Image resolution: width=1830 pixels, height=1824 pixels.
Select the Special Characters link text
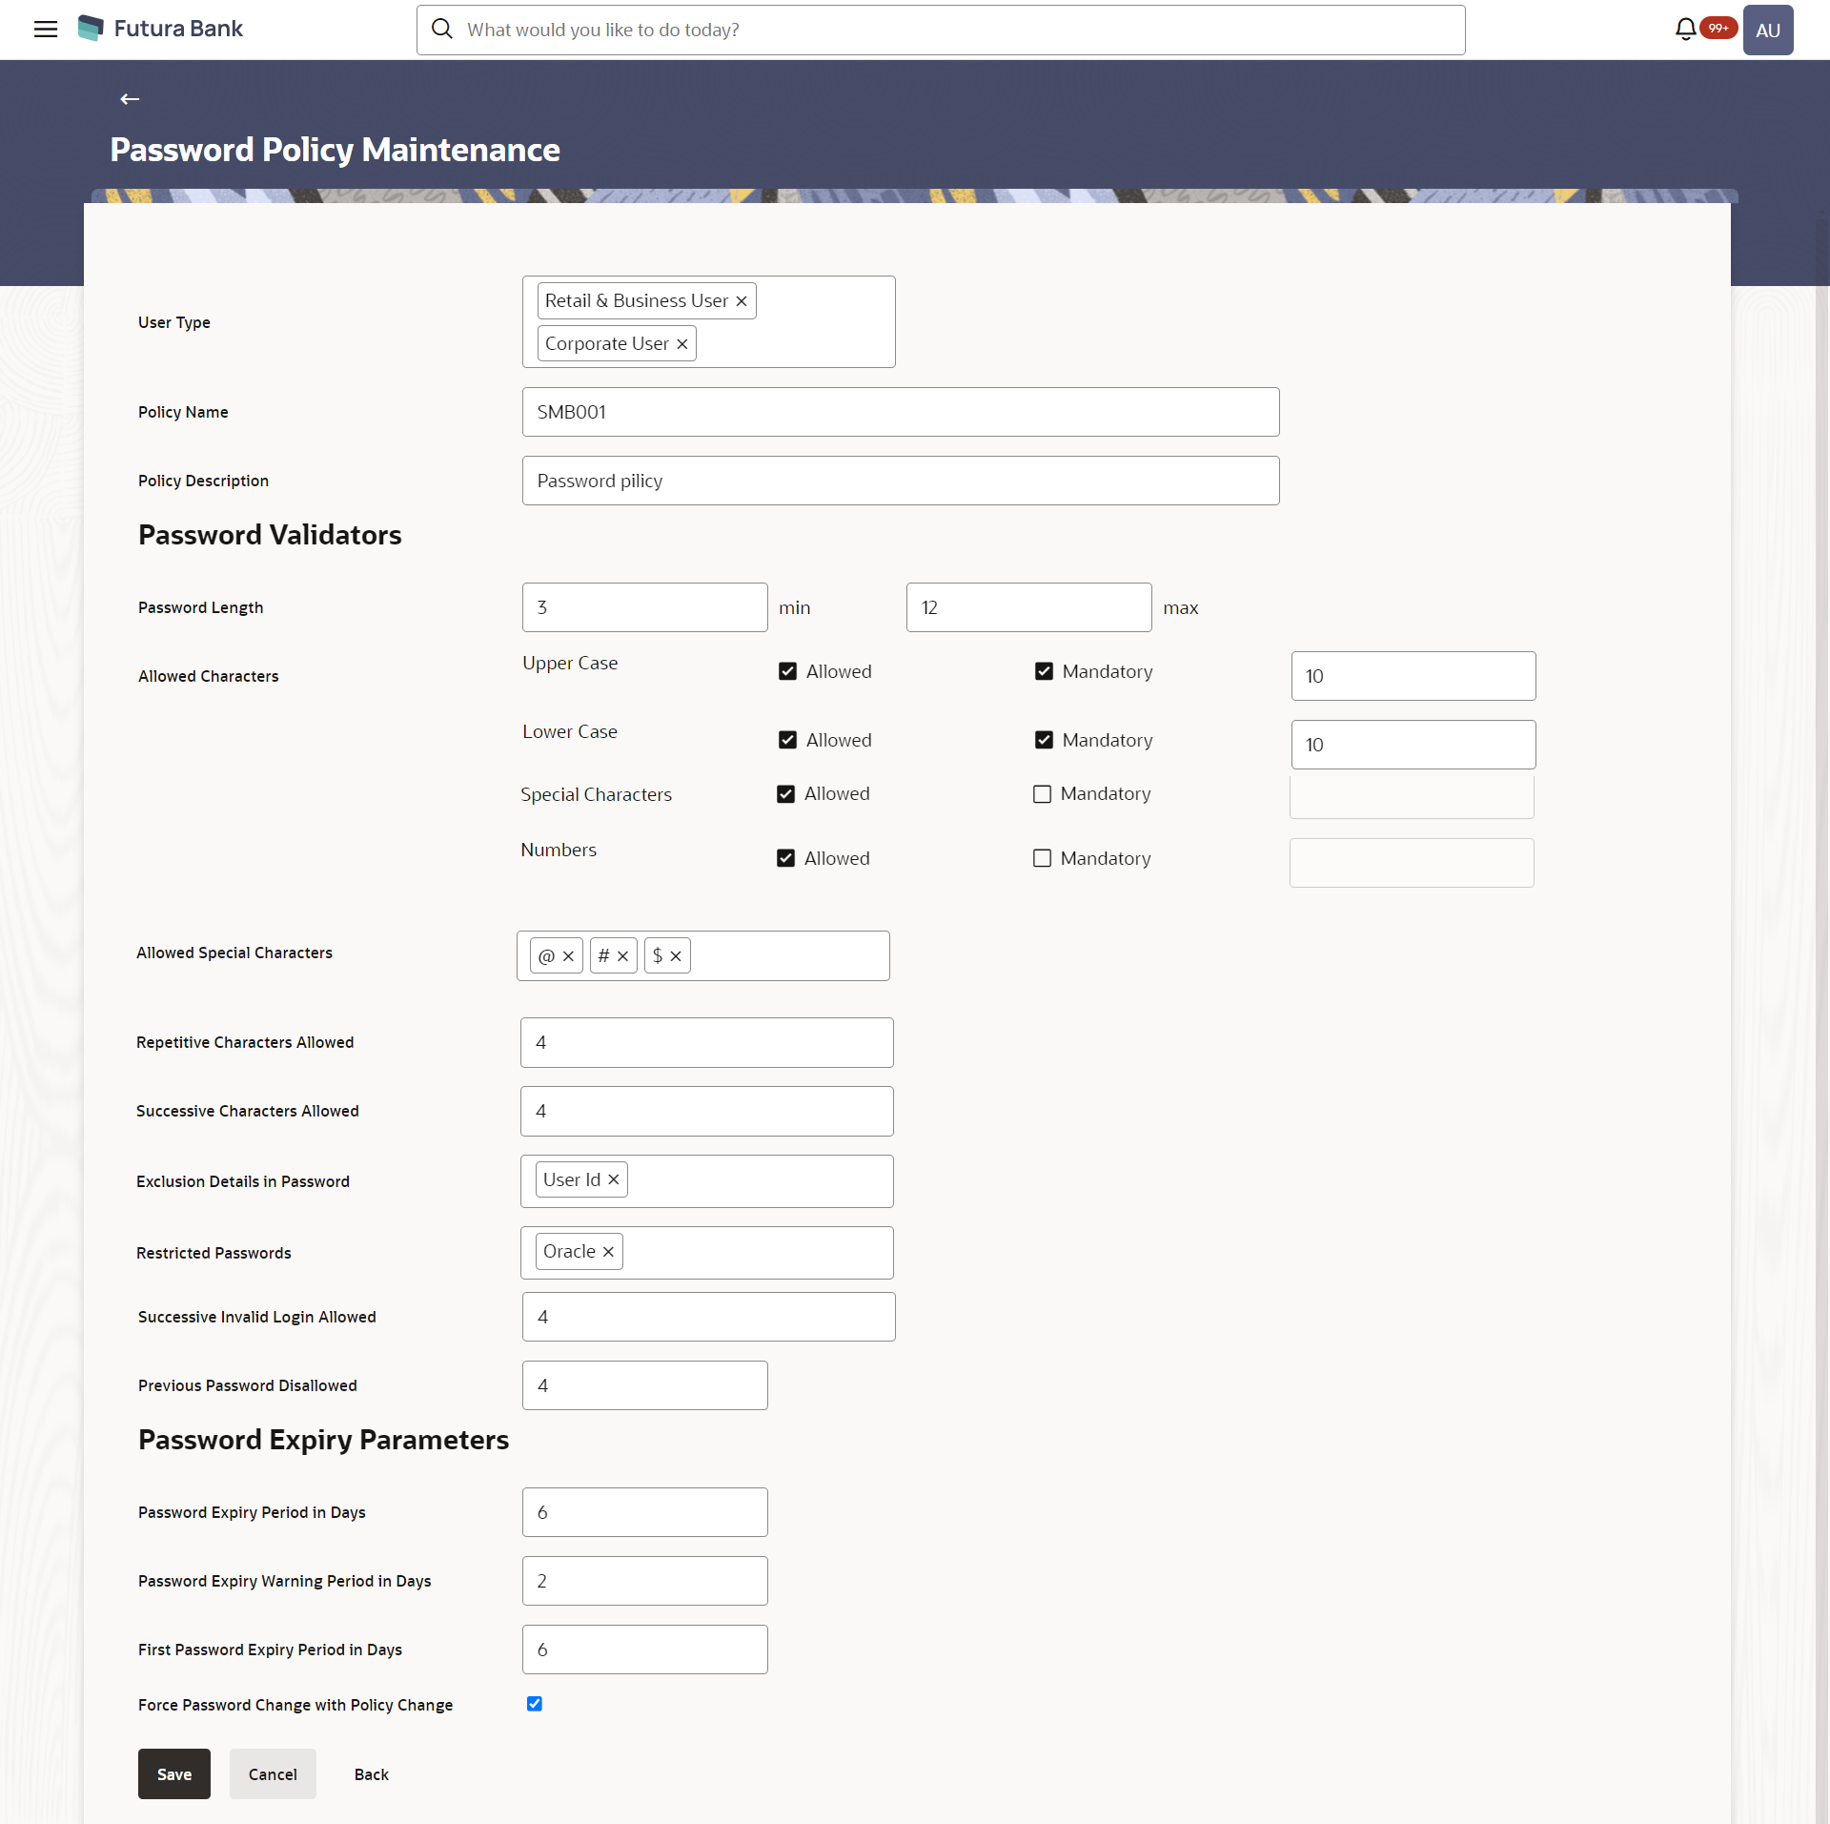(598, 793)
